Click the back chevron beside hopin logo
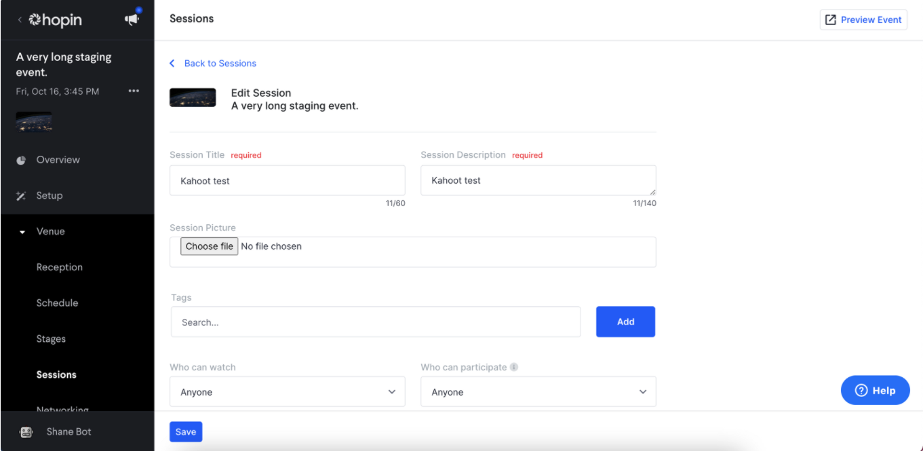Screen dimensions: 923x451 pyautogui.click(x=20, y=20)
